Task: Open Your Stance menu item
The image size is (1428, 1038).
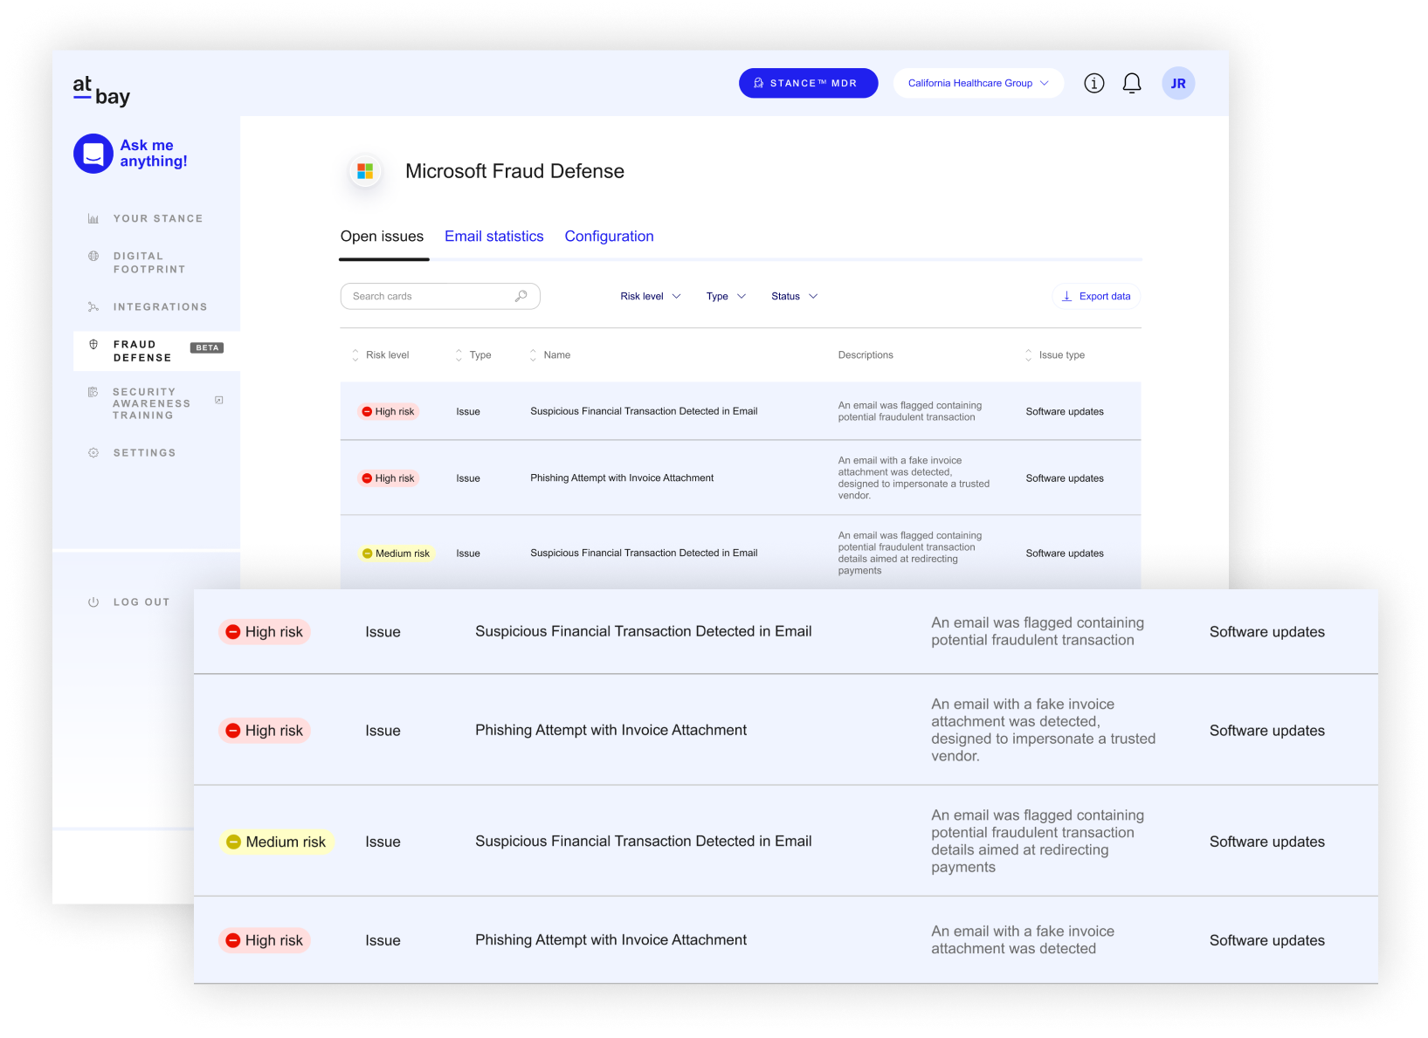Action: 158,219
